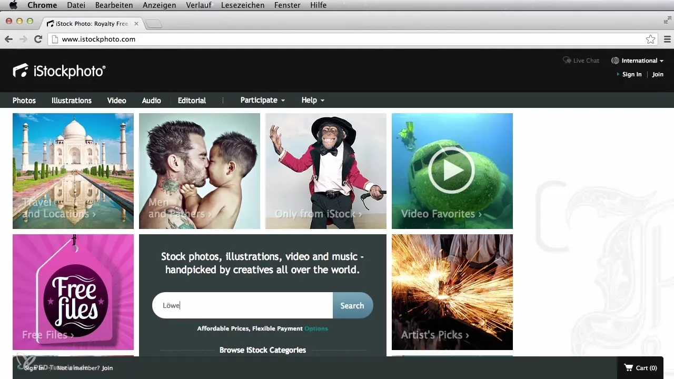
Task: Open the Artist's Picks tile
Action: [x=452, y=292]
